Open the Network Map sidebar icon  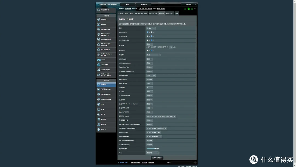pyautogui.click(x=99, y=19)
